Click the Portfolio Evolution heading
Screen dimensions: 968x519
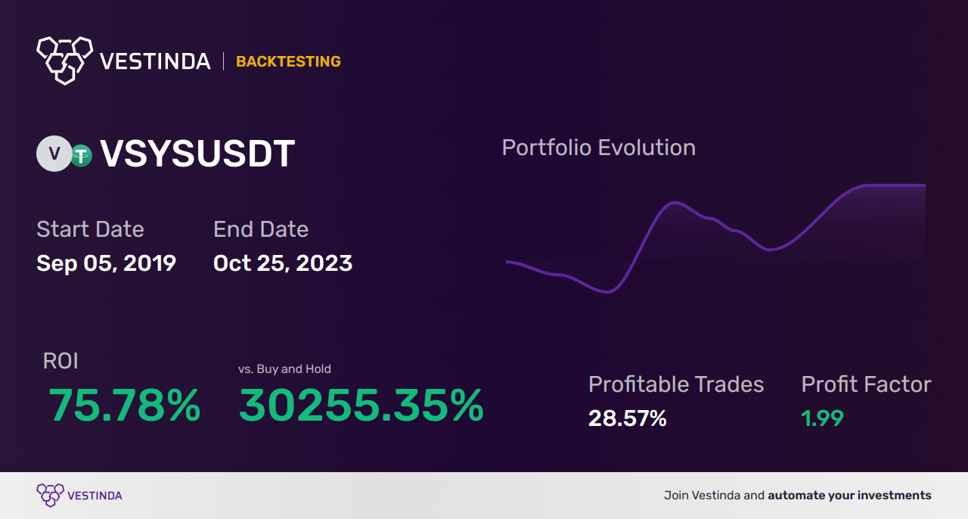[x=599, y=147]
